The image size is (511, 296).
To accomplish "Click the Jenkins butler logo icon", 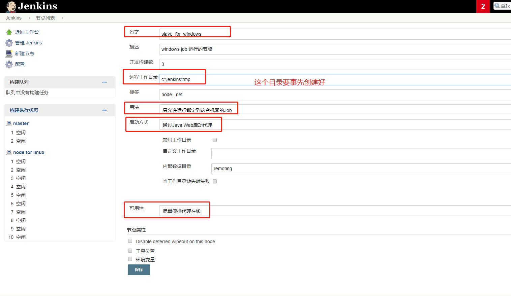I will 11,7.
